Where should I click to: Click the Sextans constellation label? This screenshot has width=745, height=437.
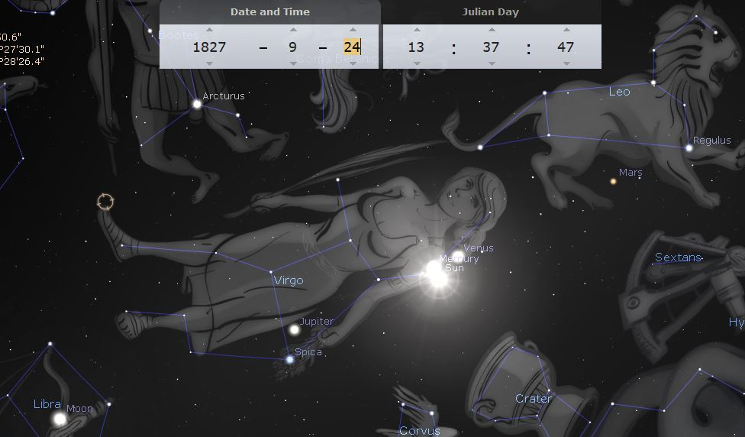tap(678, 257)
